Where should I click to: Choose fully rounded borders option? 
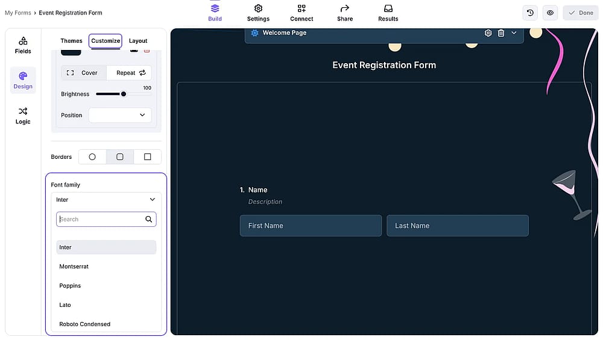[x=92, y=156]
